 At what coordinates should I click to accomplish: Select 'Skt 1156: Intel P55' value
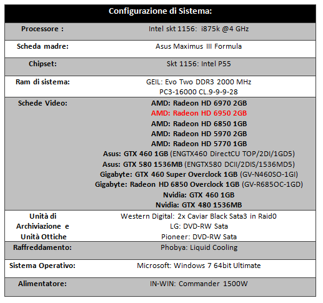coord(199,64)
